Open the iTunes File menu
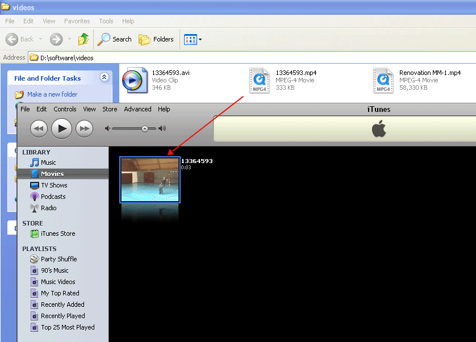This screenshot has height=342, width=476. (25, 109)
